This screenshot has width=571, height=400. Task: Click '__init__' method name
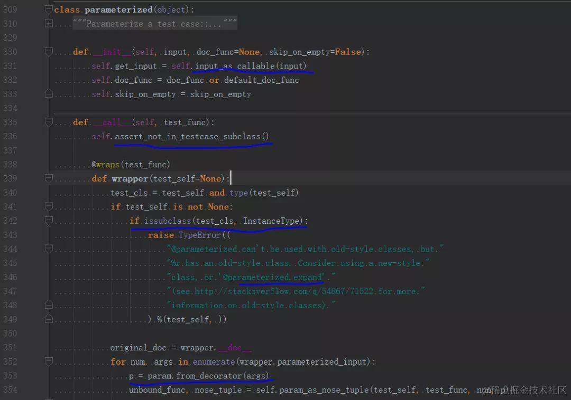112,52
